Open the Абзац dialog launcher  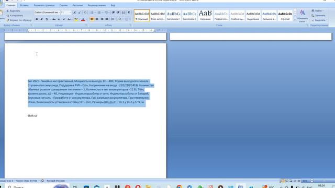point(130,25)
